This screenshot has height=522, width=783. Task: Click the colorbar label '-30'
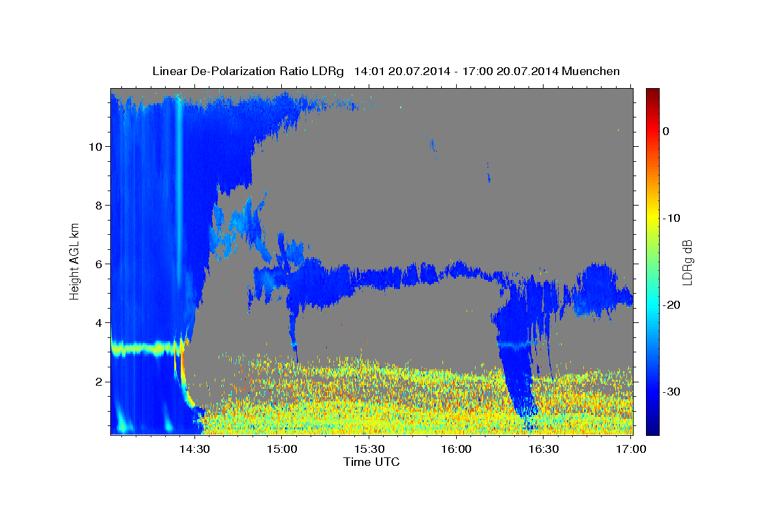(672, 391)
